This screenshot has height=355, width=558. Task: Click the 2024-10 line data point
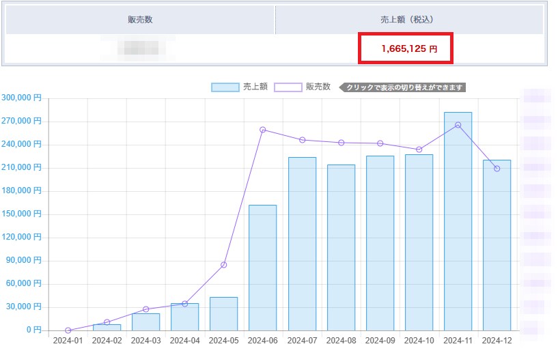[419, 150]
